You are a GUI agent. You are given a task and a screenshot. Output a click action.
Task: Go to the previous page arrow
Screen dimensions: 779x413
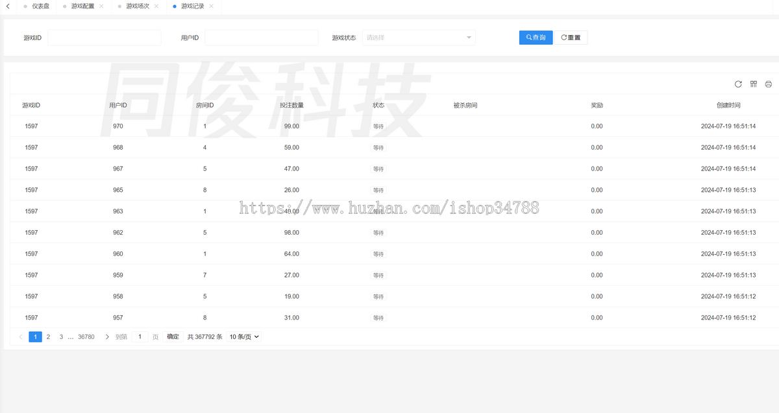coord(21,336)
